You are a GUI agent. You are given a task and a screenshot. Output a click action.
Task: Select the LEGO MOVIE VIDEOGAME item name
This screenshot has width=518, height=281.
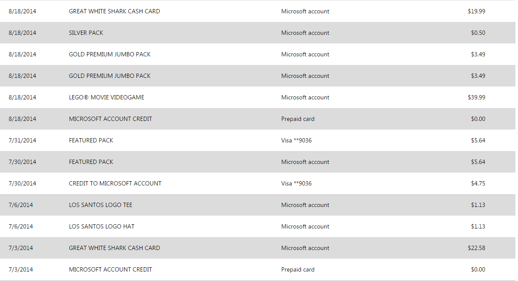tap(106, 97)
